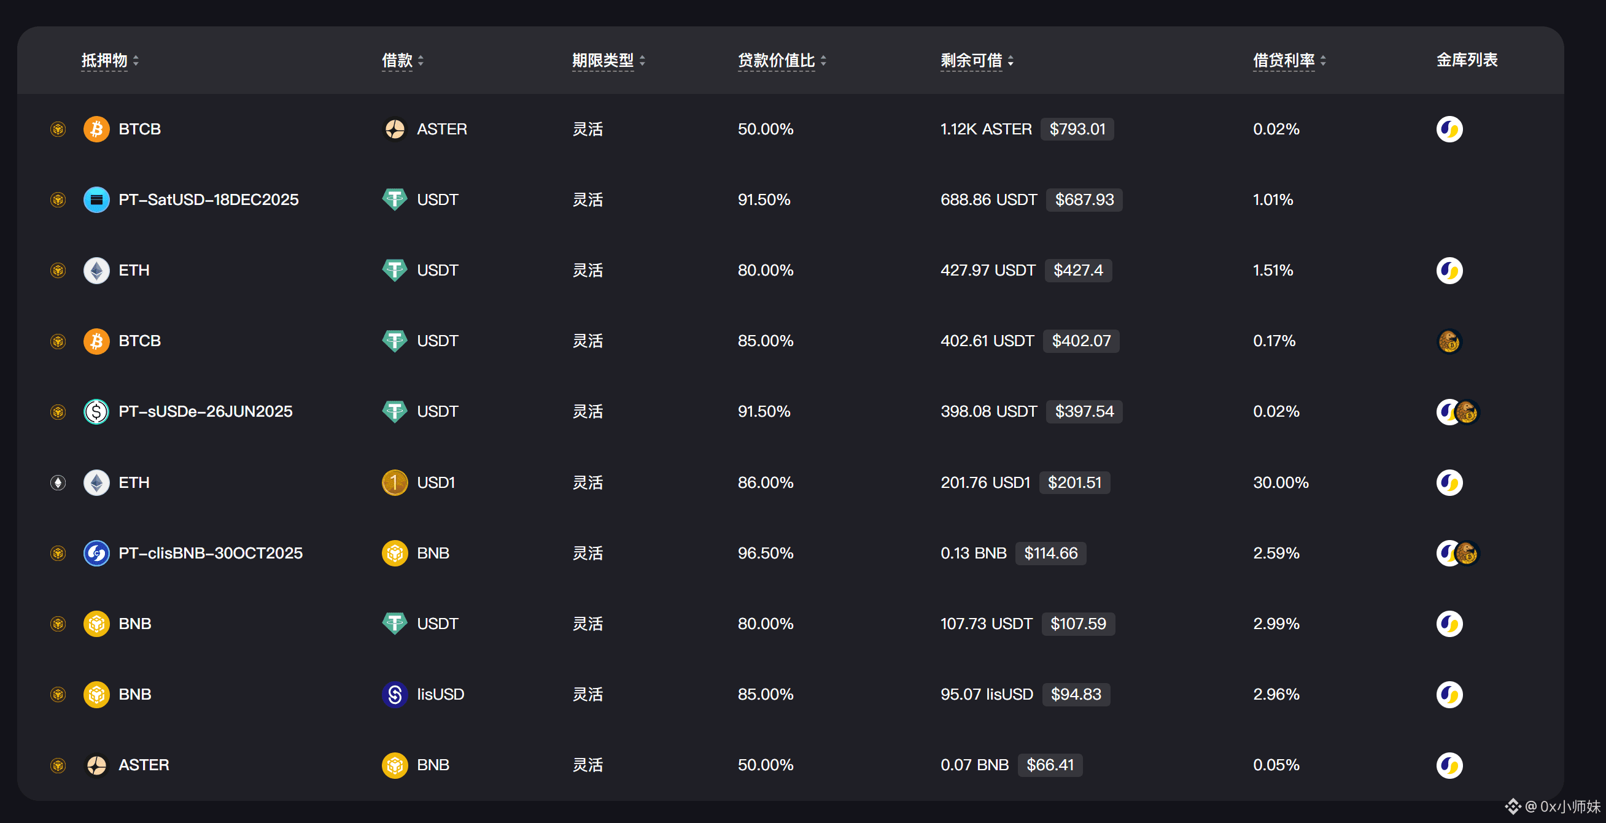This screenshot has height=823, width=1606.
Task: Click the 金库列表 column header
Action: 1467,60
